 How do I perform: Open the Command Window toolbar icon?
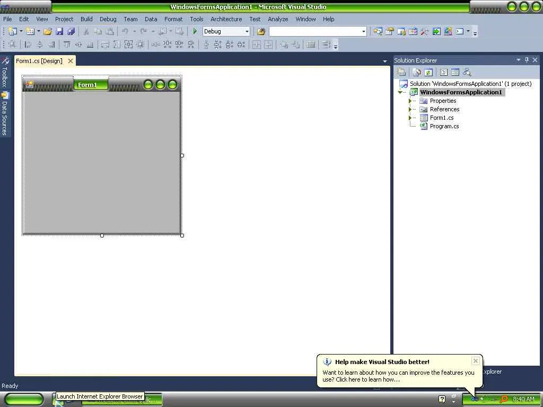(x=460, y=31)
